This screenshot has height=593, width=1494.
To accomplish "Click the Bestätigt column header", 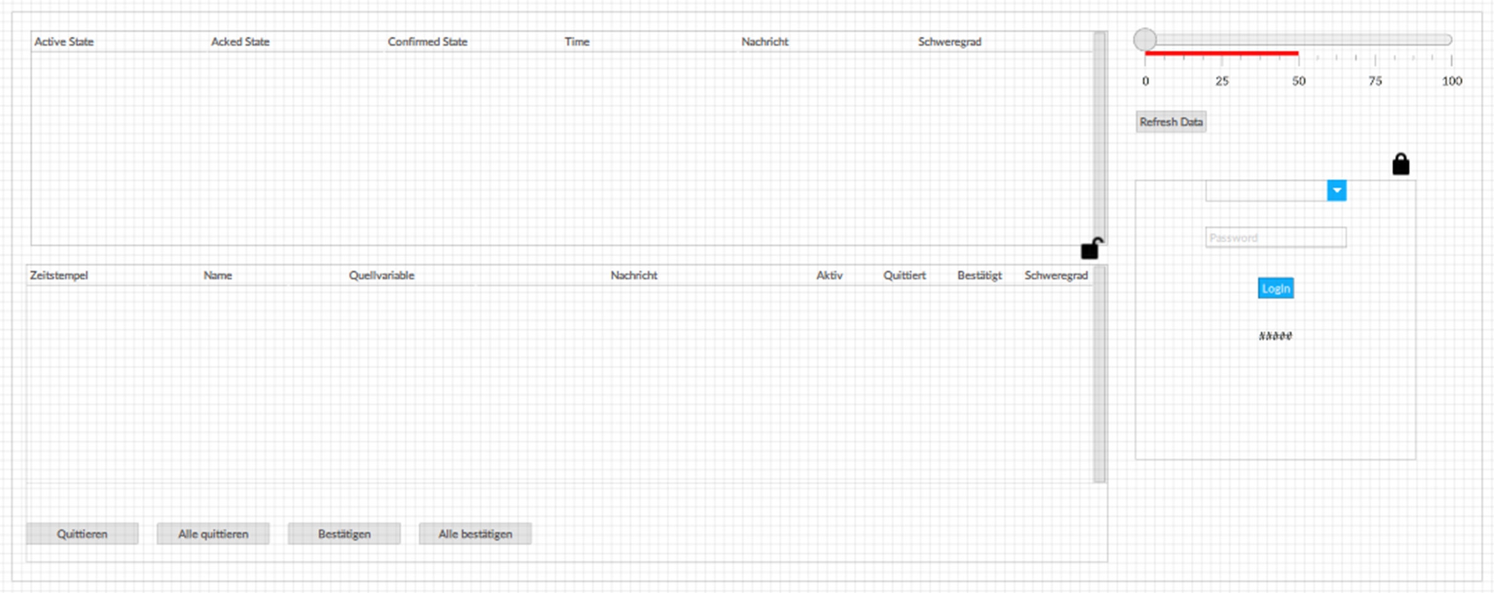I will click(979, 275).
